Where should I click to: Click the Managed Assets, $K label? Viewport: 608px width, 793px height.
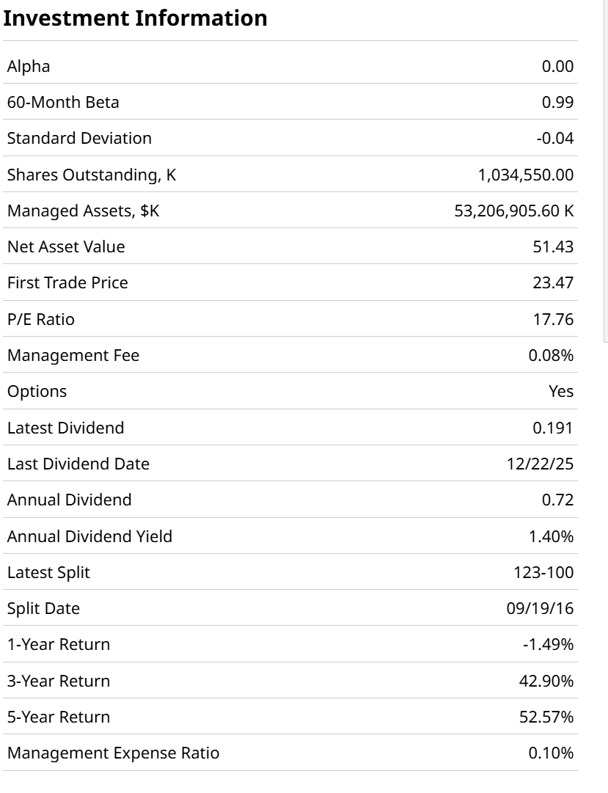(83, 211)
